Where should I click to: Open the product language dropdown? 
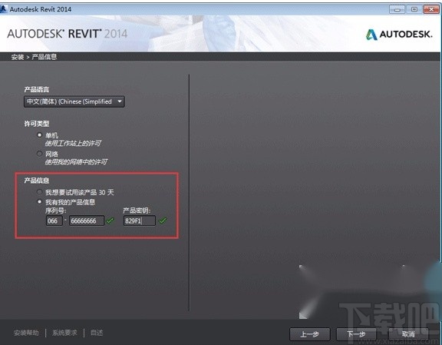(74, 101)
